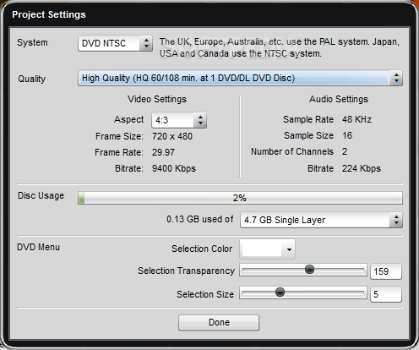419x350 pixels.
Task: Click the Frame Rate value 29.97
Action: coord(163,152)
